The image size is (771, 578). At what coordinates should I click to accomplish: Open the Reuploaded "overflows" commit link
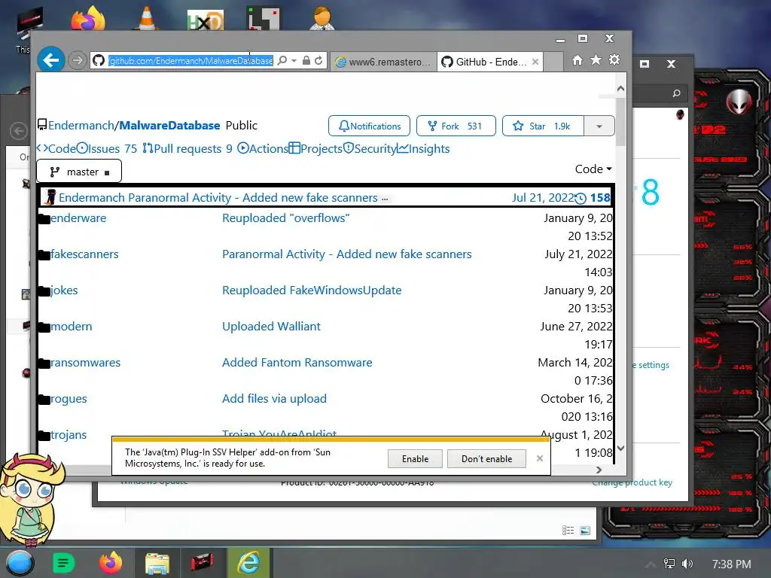pos(285,218)
